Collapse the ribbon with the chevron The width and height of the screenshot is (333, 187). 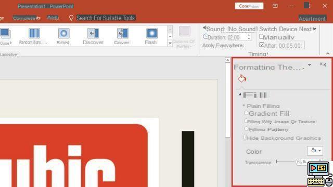tap(328, 54)
